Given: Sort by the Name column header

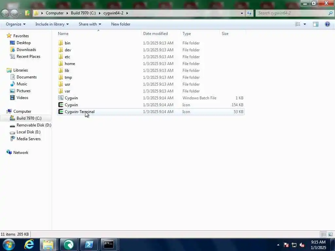Looking at the screenshot, I should click(x=99, y=34).
